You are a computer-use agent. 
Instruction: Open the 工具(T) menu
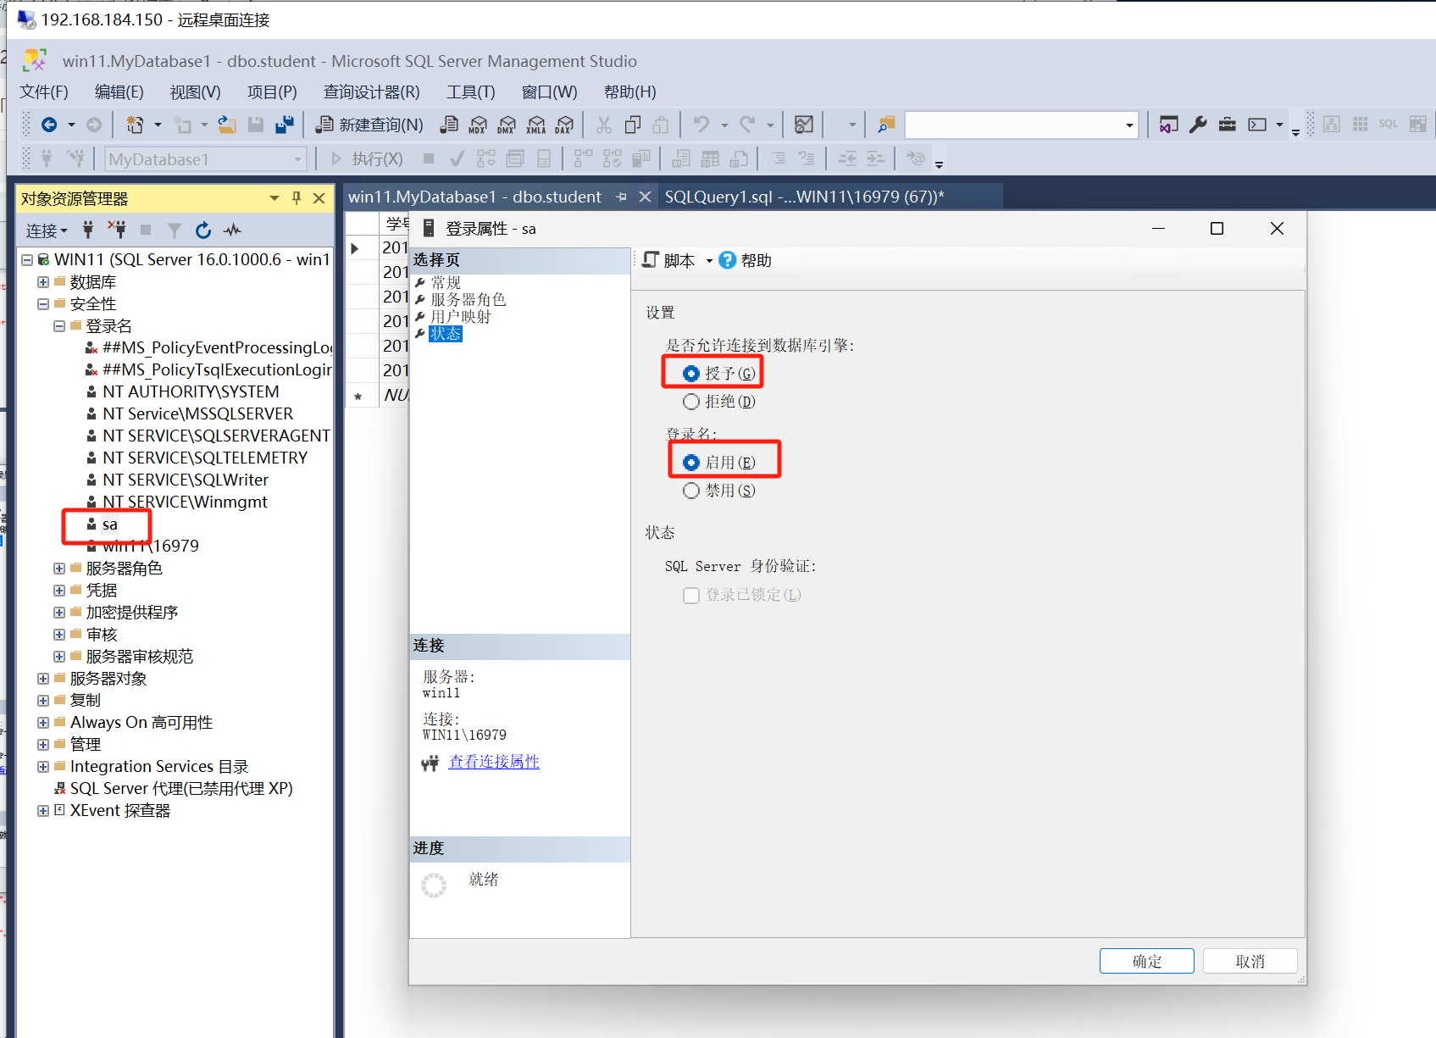471,92
